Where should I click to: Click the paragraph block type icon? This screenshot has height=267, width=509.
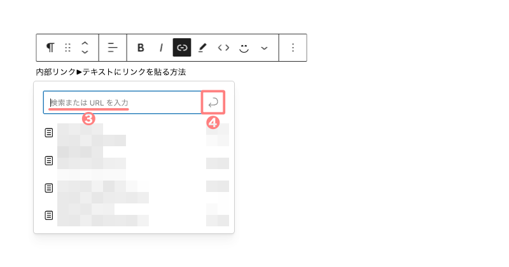pyautogui.click(x=50, y=48)
